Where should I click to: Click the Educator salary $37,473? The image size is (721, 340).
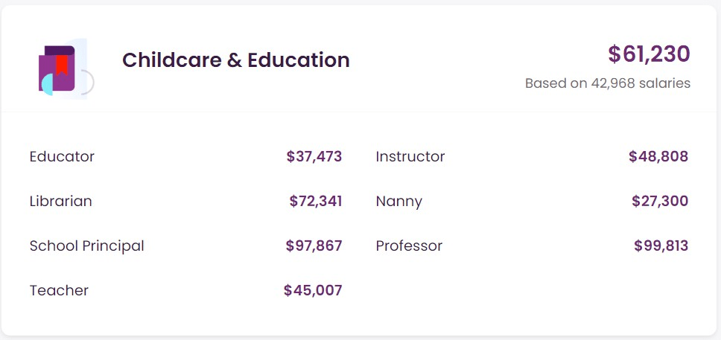(x=314, y=157)
